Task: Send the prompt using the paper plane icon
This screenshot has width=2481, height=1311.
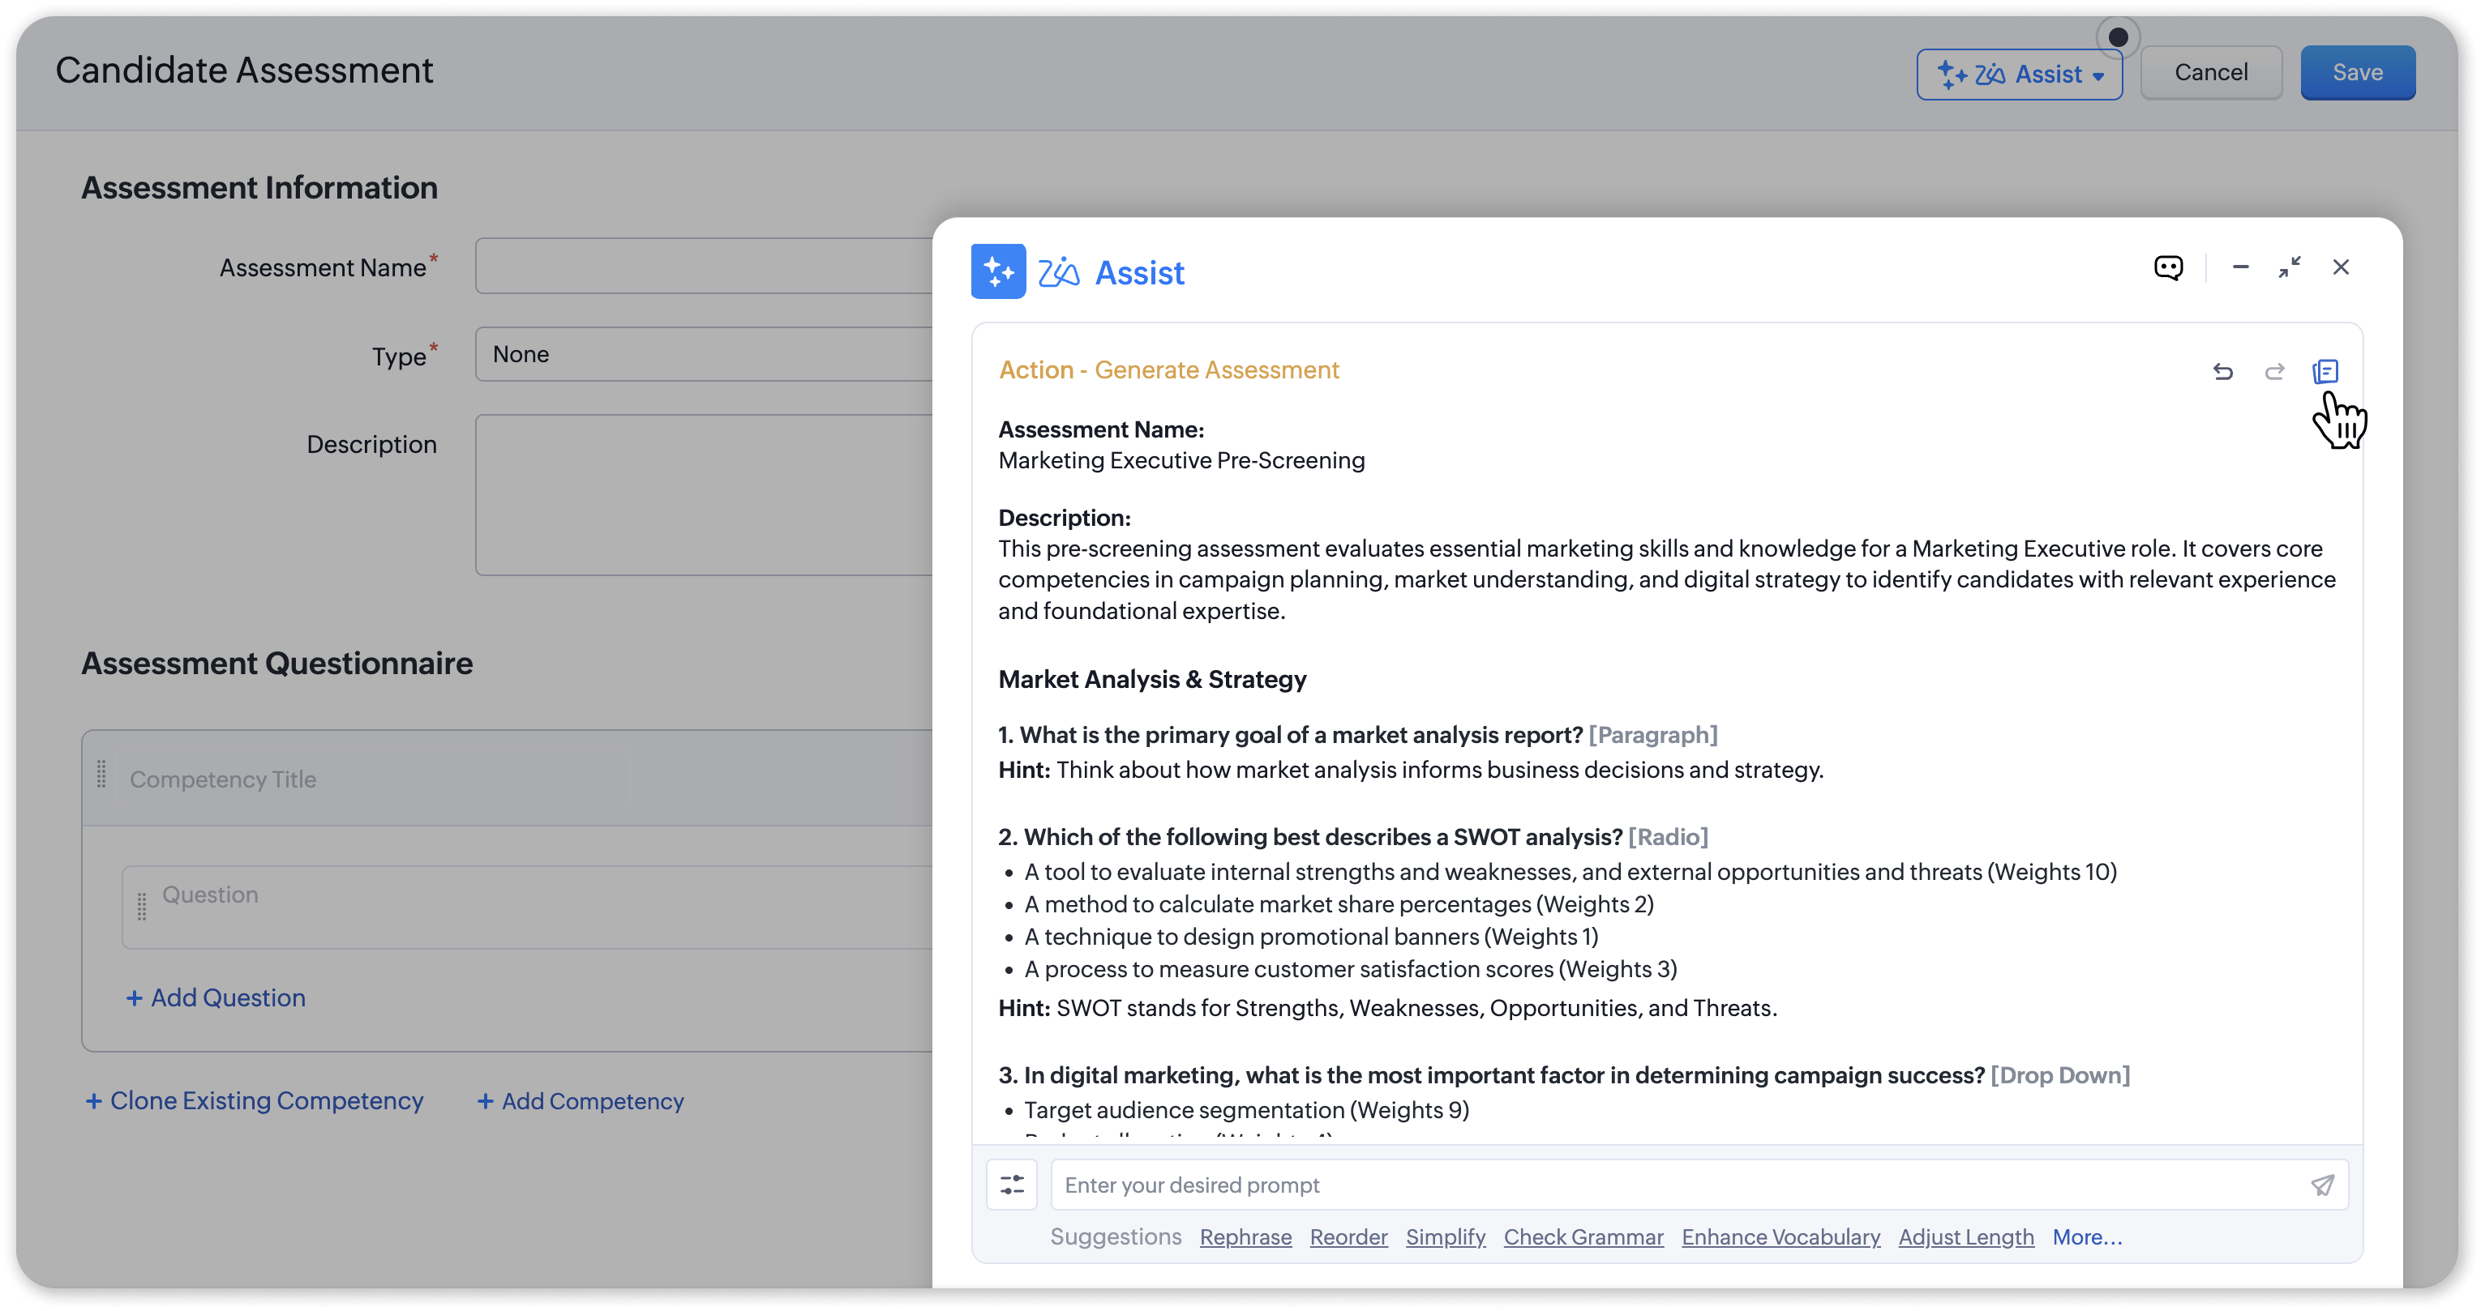Action: click(2323, 1184)
